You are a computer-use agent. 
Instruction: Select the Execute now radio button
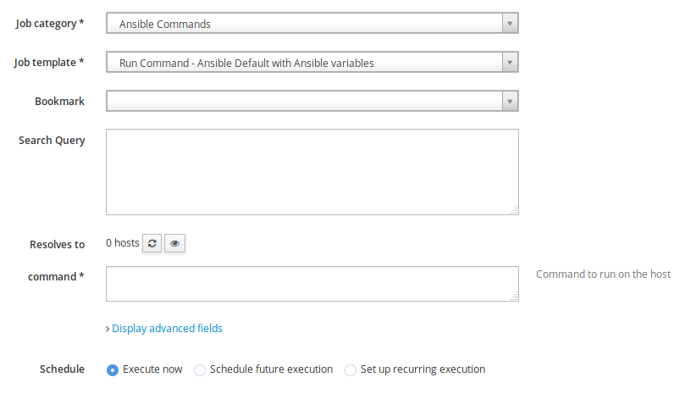[113, 370]
